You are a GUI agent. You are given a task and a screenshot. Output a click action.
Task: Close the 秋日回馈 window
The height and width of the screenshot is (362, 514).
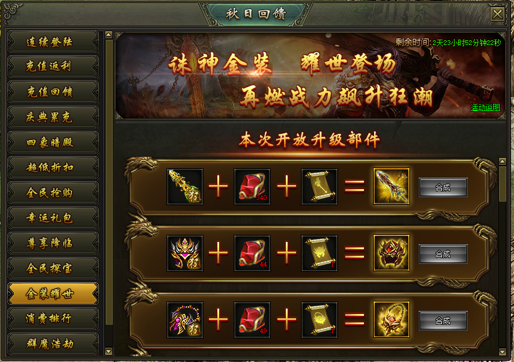click(x=497, y=14)
